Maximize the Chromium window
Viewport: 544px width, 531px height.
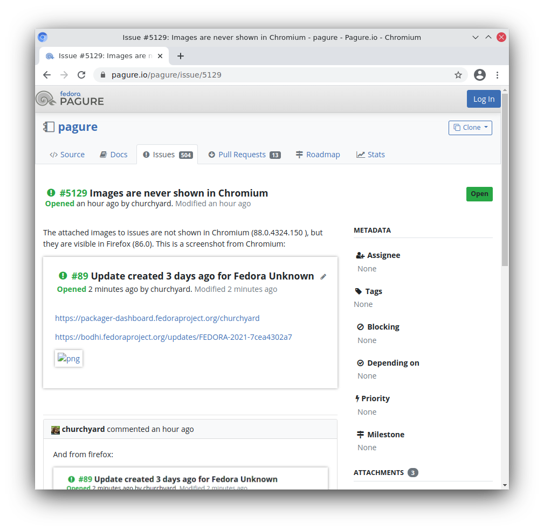coord(488,38)
